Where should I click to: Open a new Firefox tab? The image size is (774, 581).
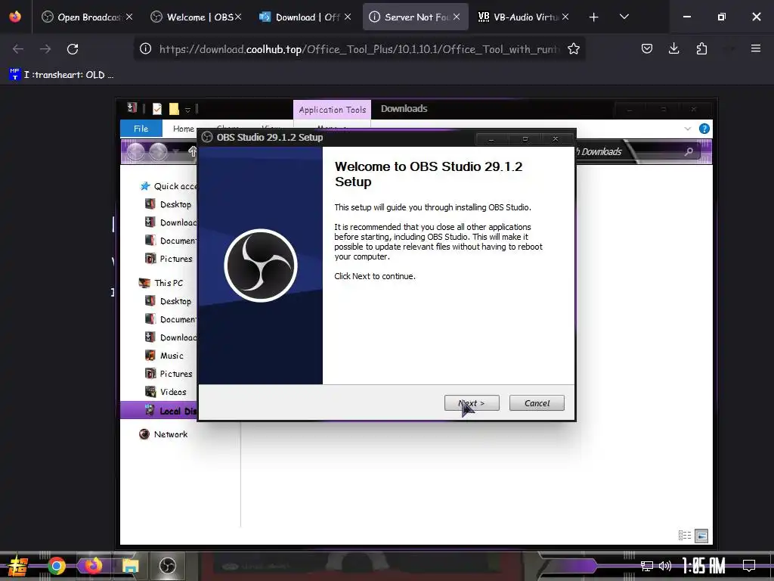(593, 17)
